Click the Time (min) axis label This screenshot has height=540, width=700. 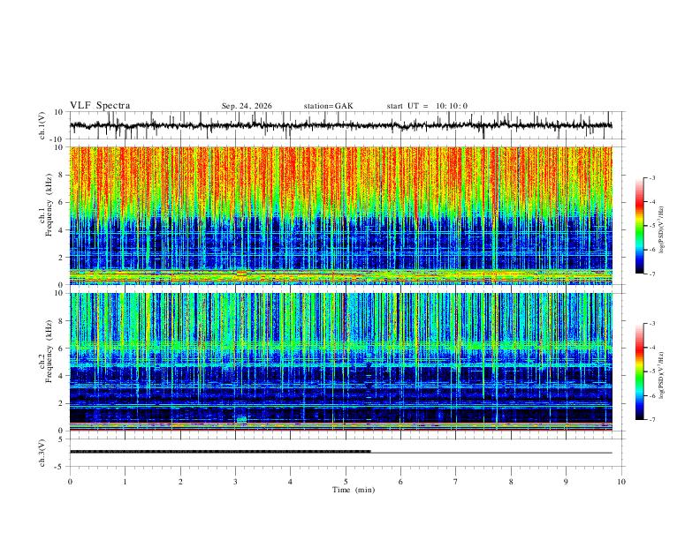[x=354, y=490]
